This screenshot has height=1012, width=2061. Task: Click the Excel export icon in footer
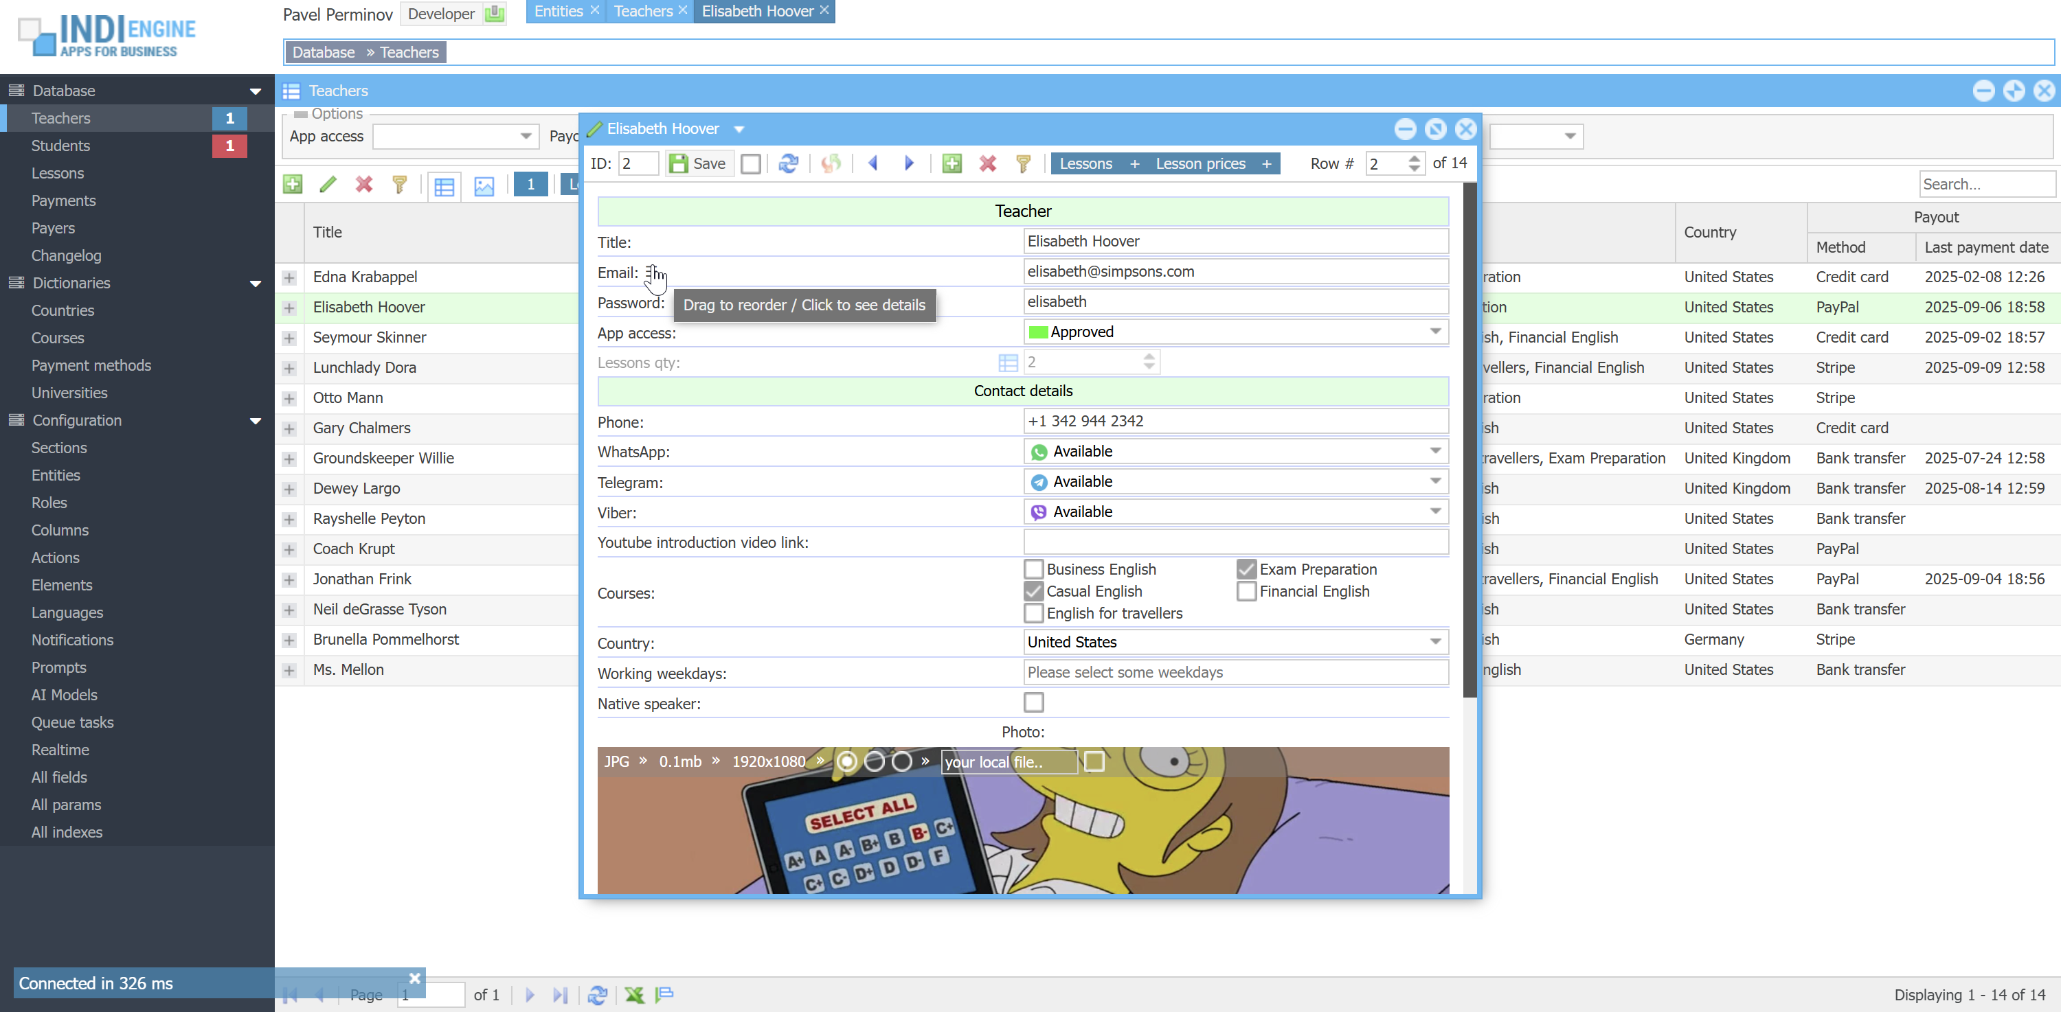tap(635, 994)
